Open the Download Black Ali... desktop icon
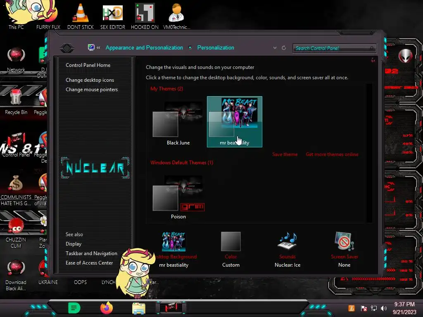 pyautogui.click(x=16, y=275)
